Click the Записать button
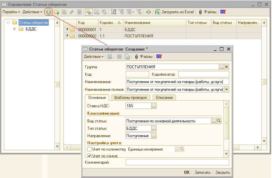 pyautogui.click(x=202, y=173)
